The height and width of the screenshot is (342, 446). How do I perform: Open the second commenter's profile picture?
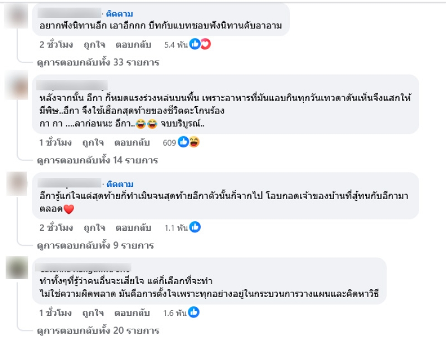click(16, 88)
